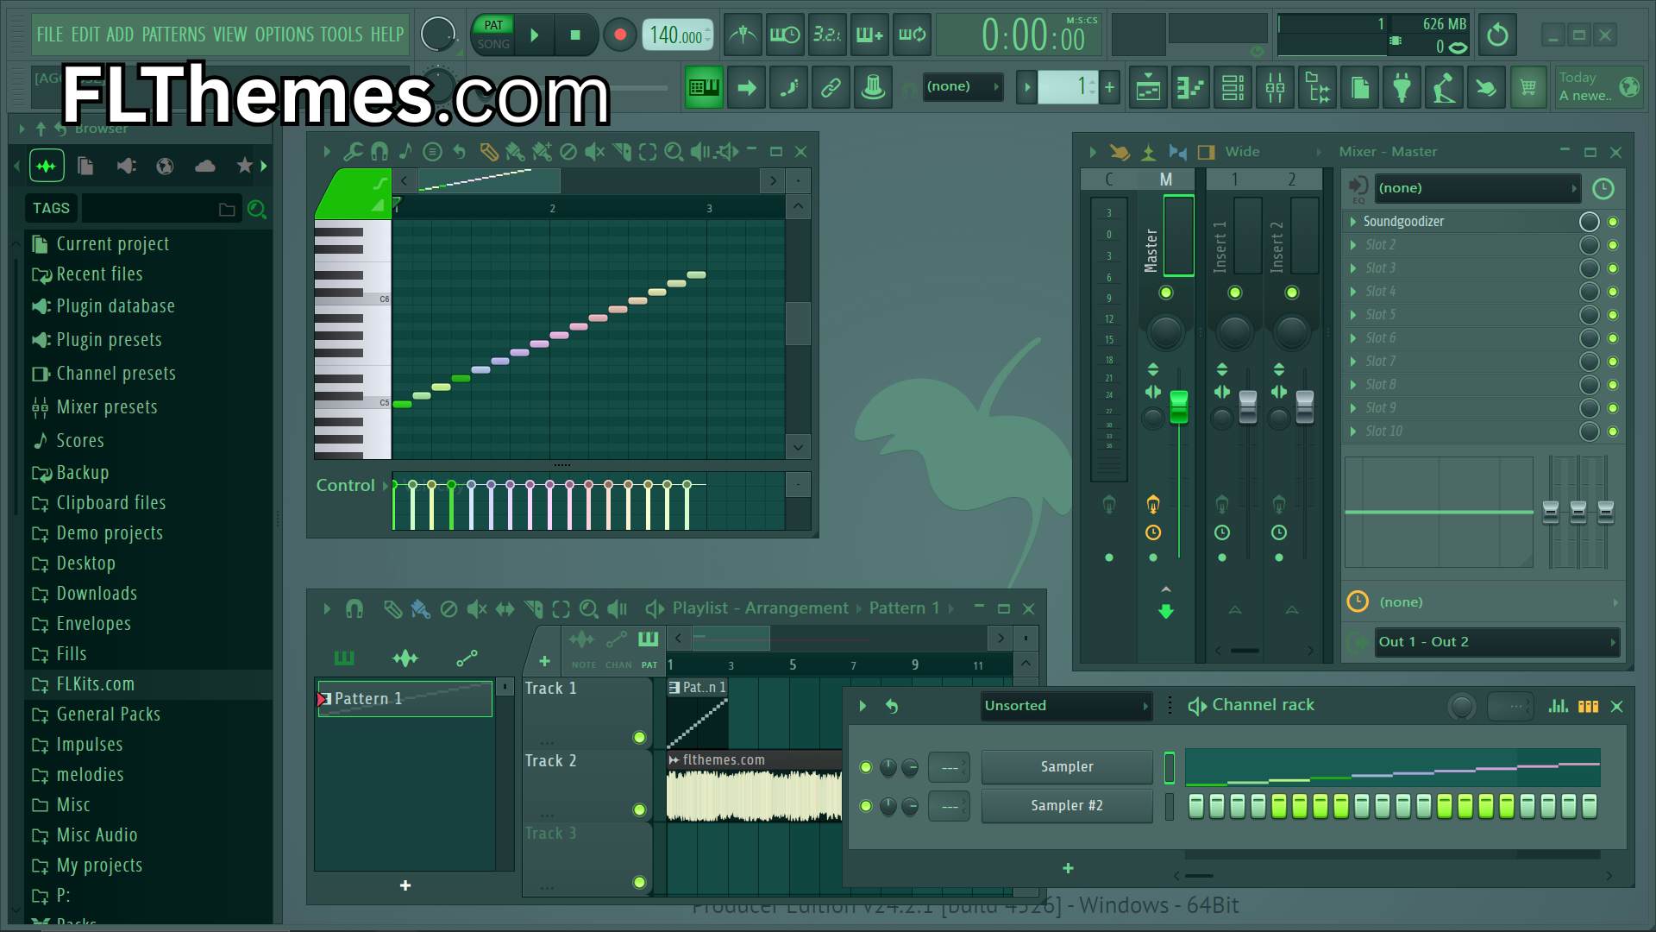Image resolution: width=1656 pixels, height=932 pixels.
Task: Open the Unsorted channel filter dropdown
Action: point(1066,706)
